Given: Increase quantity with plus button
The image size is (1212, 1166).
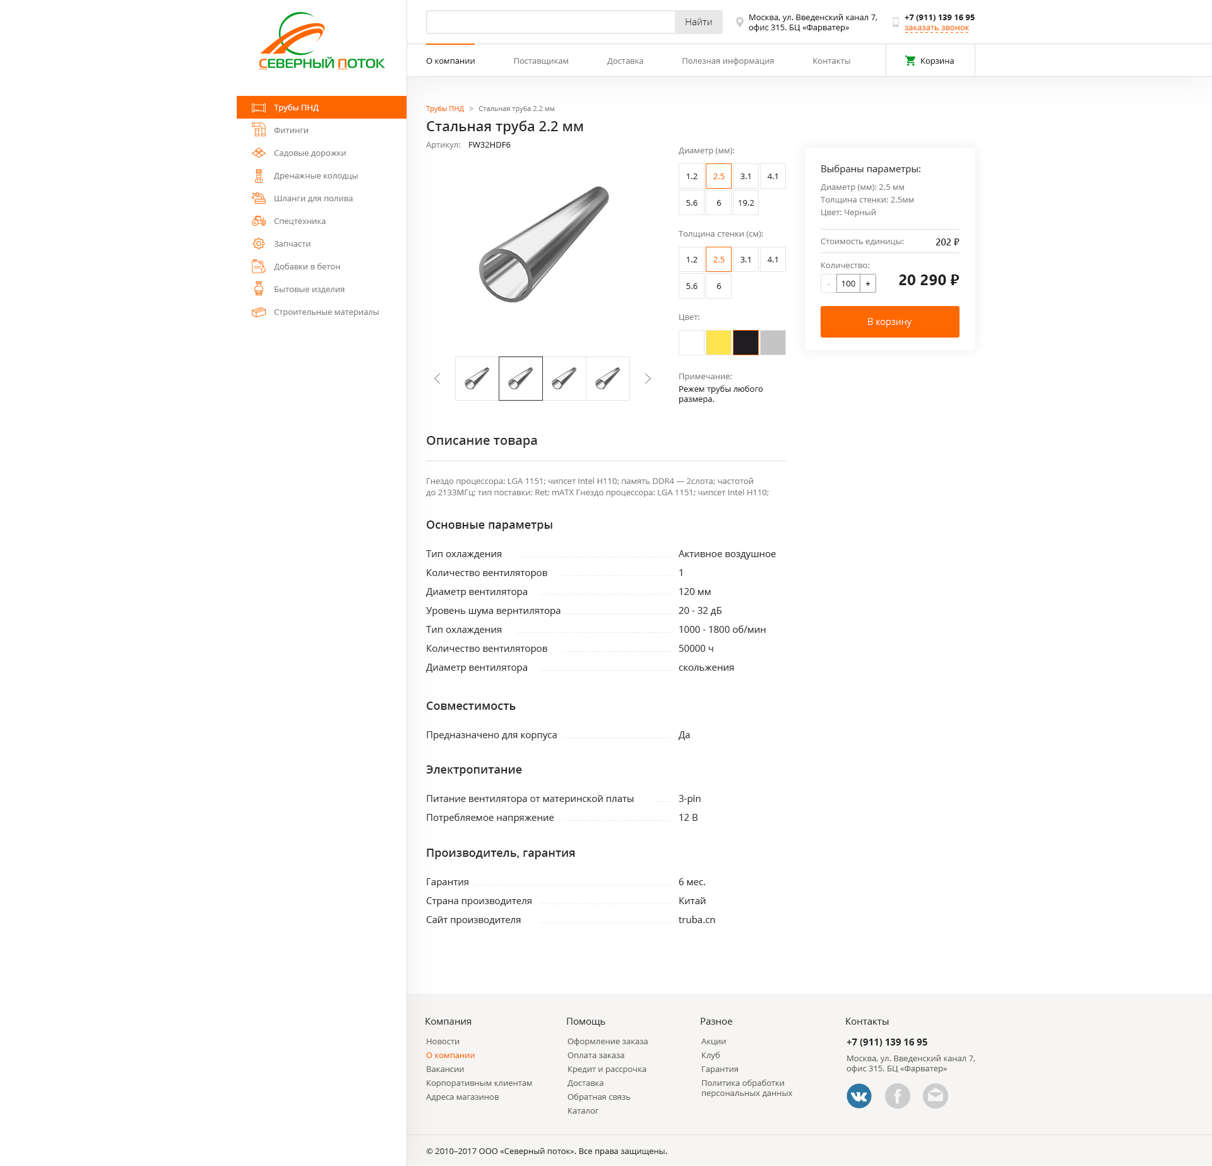Looking at the screenshot, I should pos(868,283).
